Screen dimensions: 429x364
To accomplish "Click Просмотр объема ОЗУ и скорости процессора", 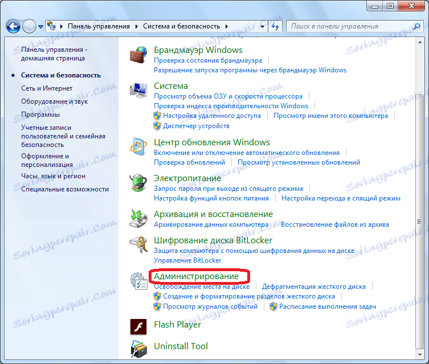I will 228,96.
